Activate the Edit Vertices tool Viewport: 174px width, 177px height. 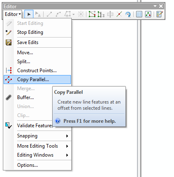[92, 14]
